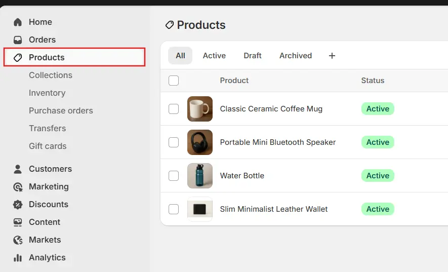
Task: Click the Discounts badge icon
Action: pos(18,205)
